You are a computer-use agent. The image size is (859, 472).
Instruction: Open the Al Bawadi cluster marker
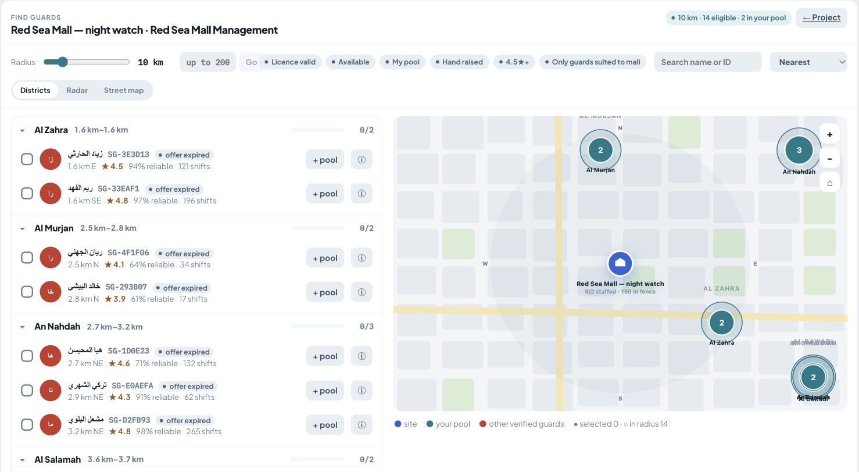coord(813,377)
